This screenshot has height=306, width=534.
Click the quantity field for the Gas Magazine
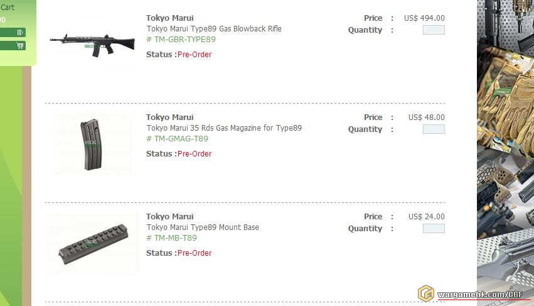pos(434,129)
